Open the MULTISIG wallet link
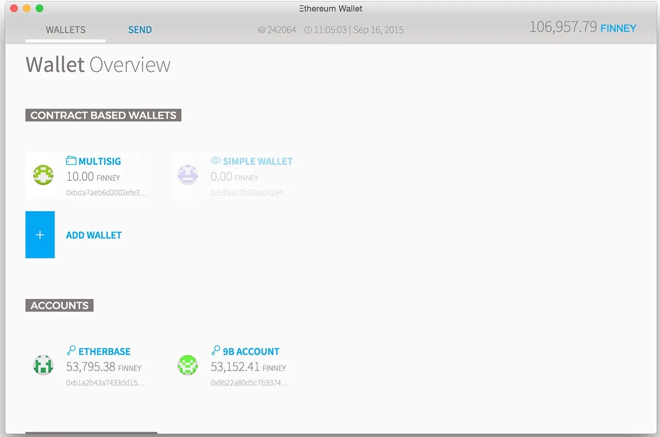 pos(100,161)
